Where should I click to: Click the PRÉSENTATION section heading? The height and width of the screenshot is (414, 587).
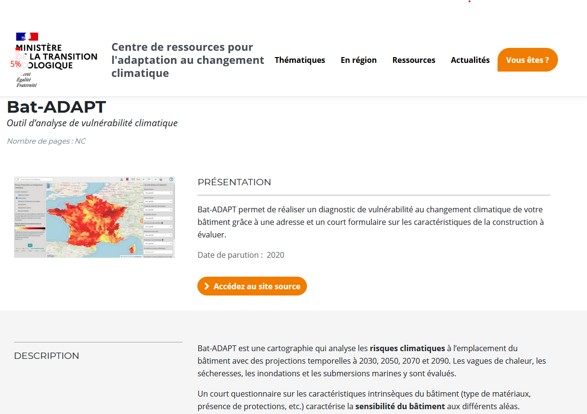pyautogui.click(x=235, y=182)
